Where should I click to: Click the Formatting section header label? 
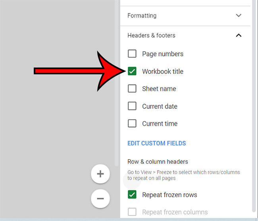pos(142,16)
